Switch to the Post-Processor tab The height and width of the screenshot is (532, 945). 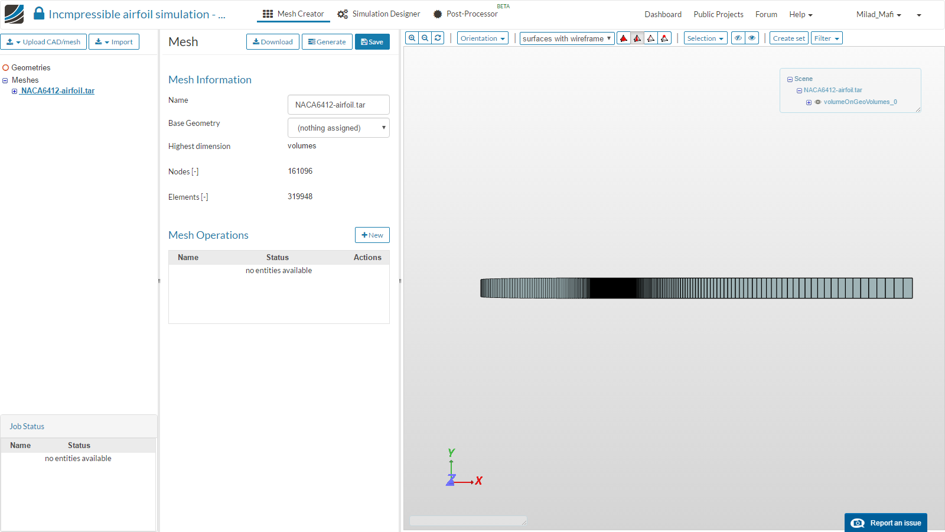[x=465, y=14]
